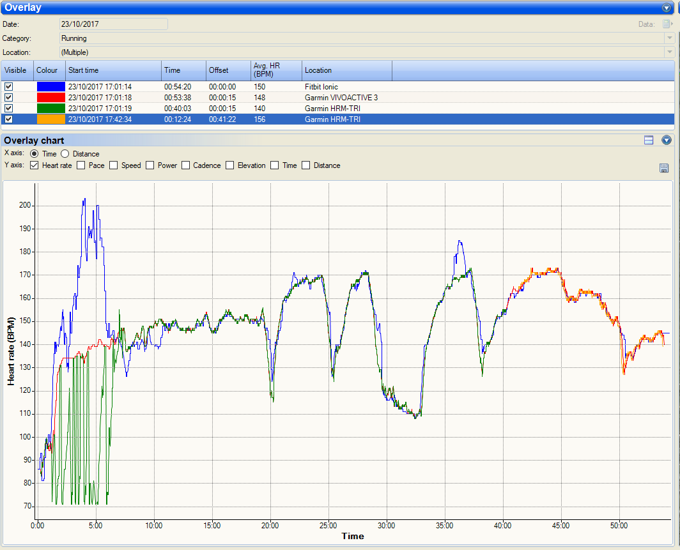The image size is (680, 550).
Task: Collapse the Overlay panel header arrow
Action: coord(667,8)
